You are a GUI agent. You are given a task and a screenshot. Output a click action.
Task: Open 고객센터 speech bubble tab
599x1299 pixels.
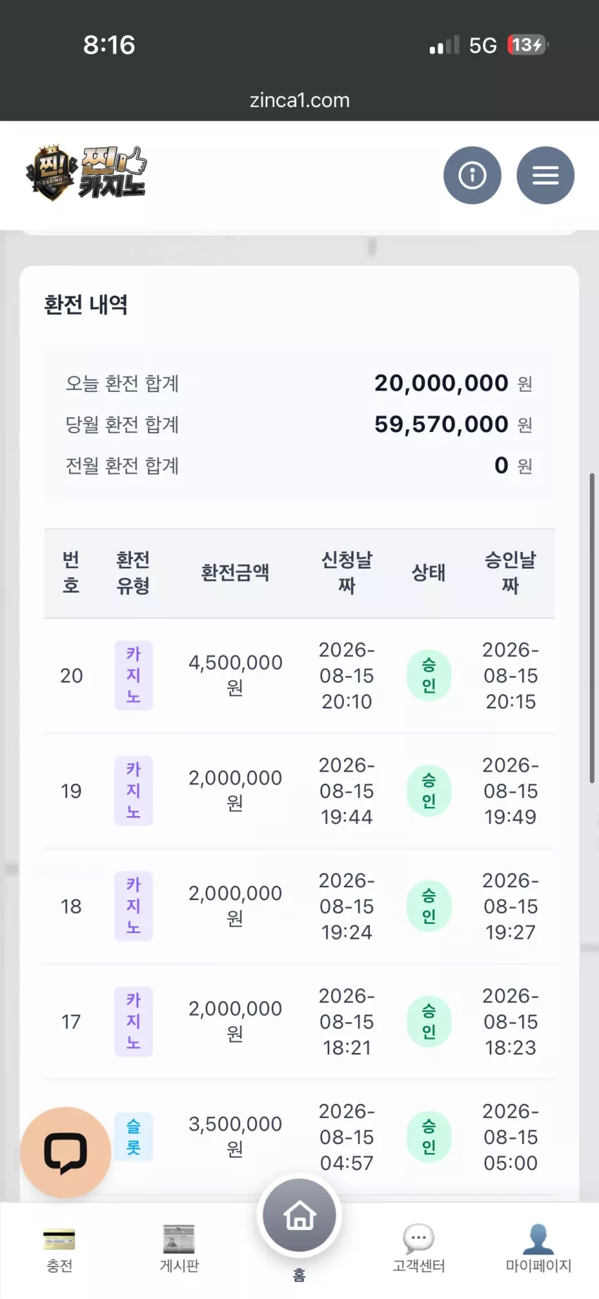coord(419,1250)
